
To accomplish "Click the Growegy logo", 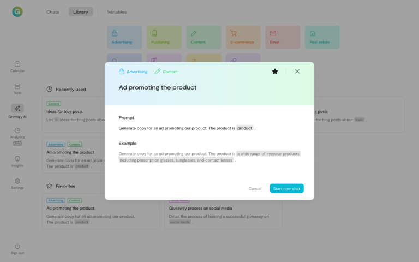I will 17,12.
